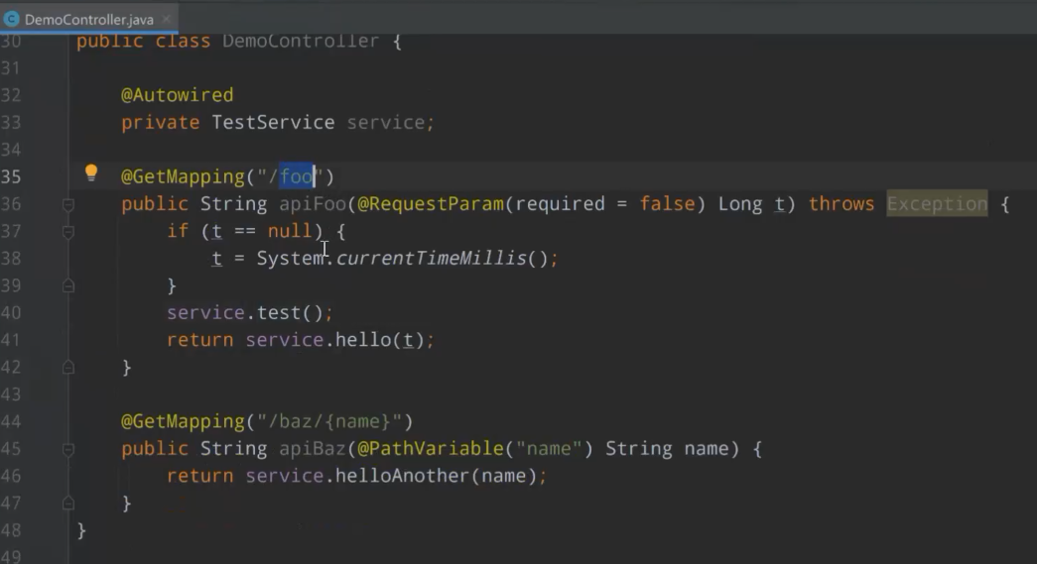
Task: Click the fold end marker at line 42
Action: click(x=68, y=368)
